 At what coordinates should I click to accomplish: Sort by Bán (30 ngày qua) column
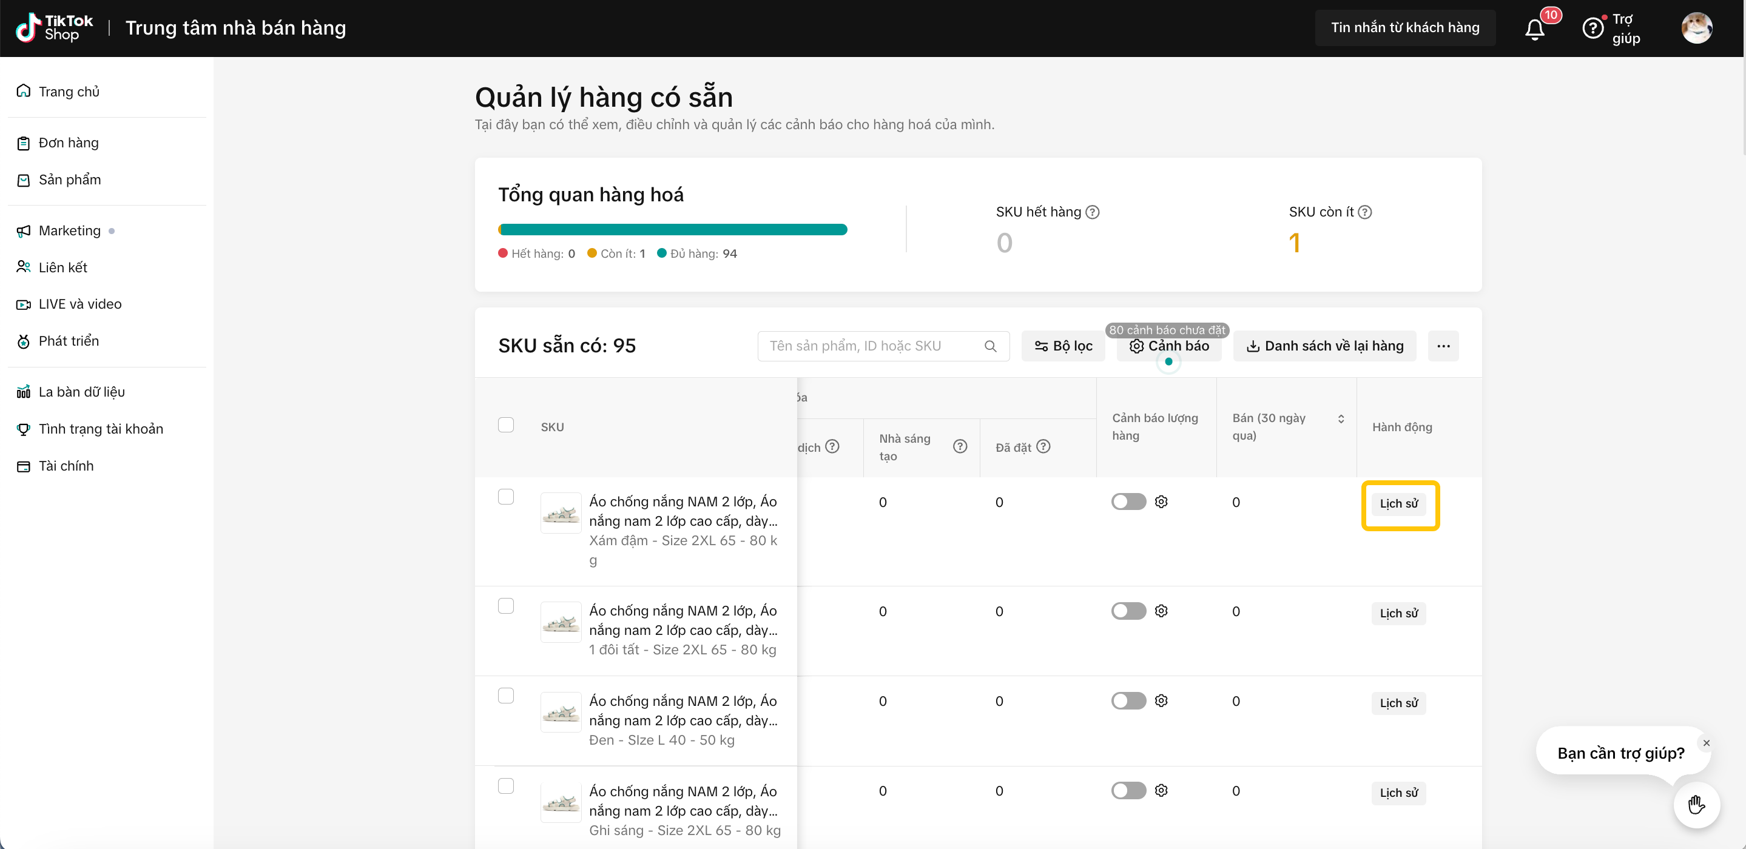point(1341,419)
